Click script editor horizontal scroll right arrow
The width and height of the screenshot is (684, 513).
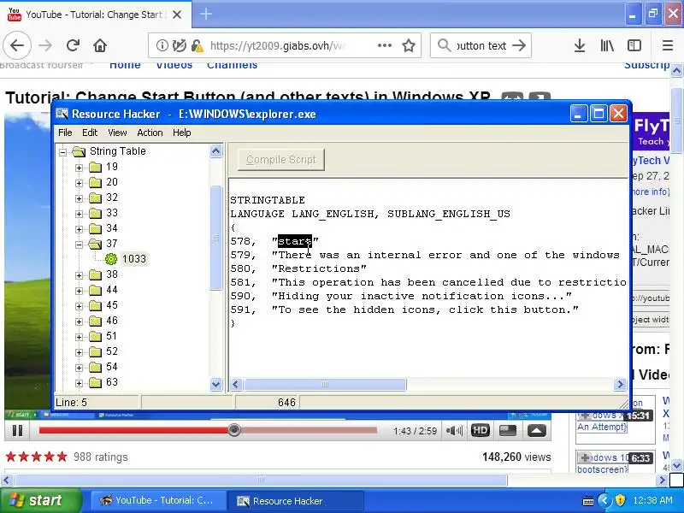tap(620, 384)
